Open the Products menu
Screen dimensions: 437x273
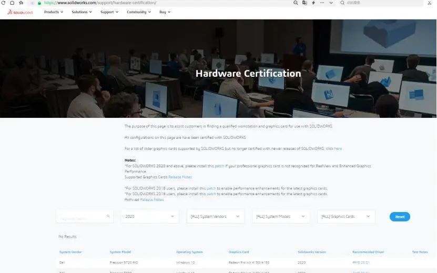coord(54,12)
